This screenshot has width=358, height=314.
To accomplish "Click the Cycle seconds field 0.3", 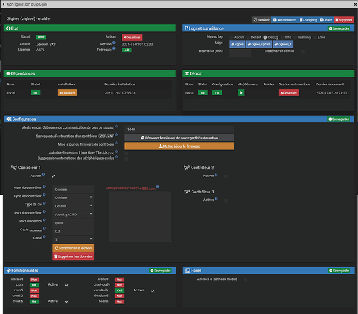I will [x=73, y=231].
